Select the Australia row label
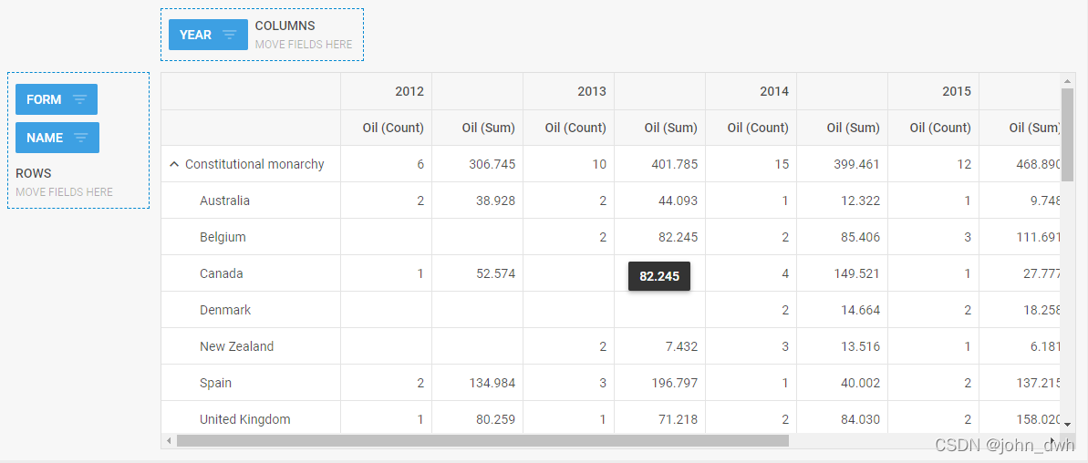Screen dimensions: 1088x463 pyautogui.click(x=225, y=201)
